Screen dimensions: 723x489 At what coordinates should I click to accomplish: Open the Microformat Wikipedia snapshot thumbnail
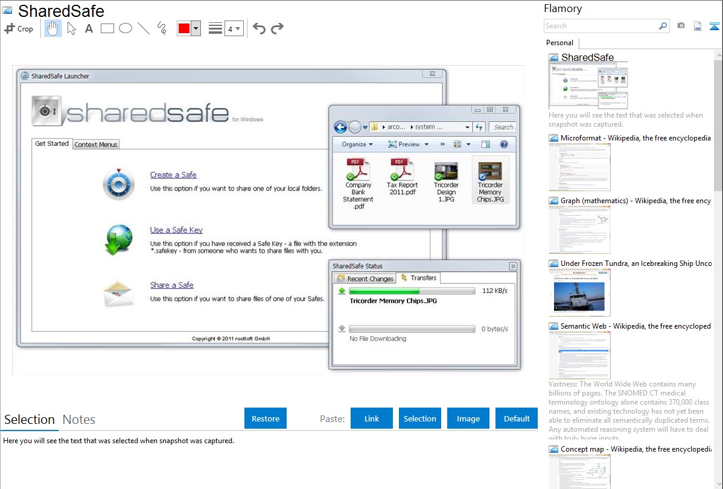579,167
